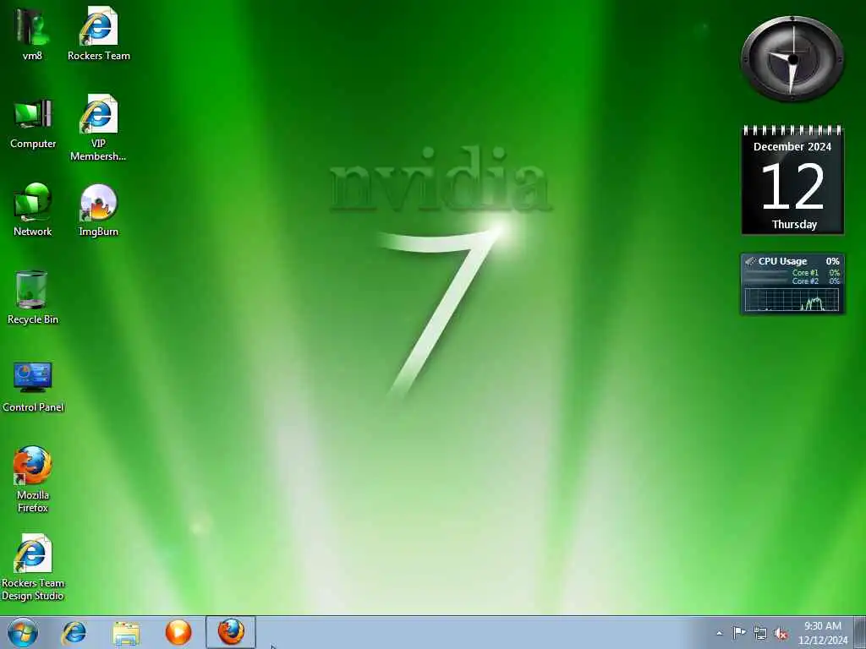866x649 pixels.
Task: Show hidden tray icons arrow
Action: (719, 634)
